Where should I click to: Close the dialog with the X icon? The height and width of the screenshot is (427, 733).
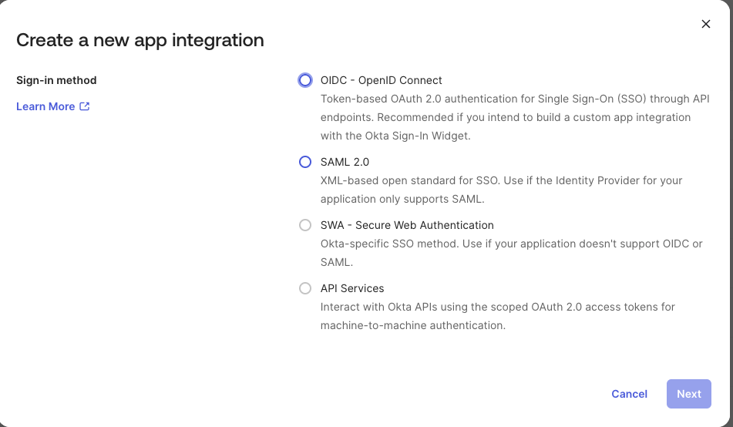click(x=706, y=24)
